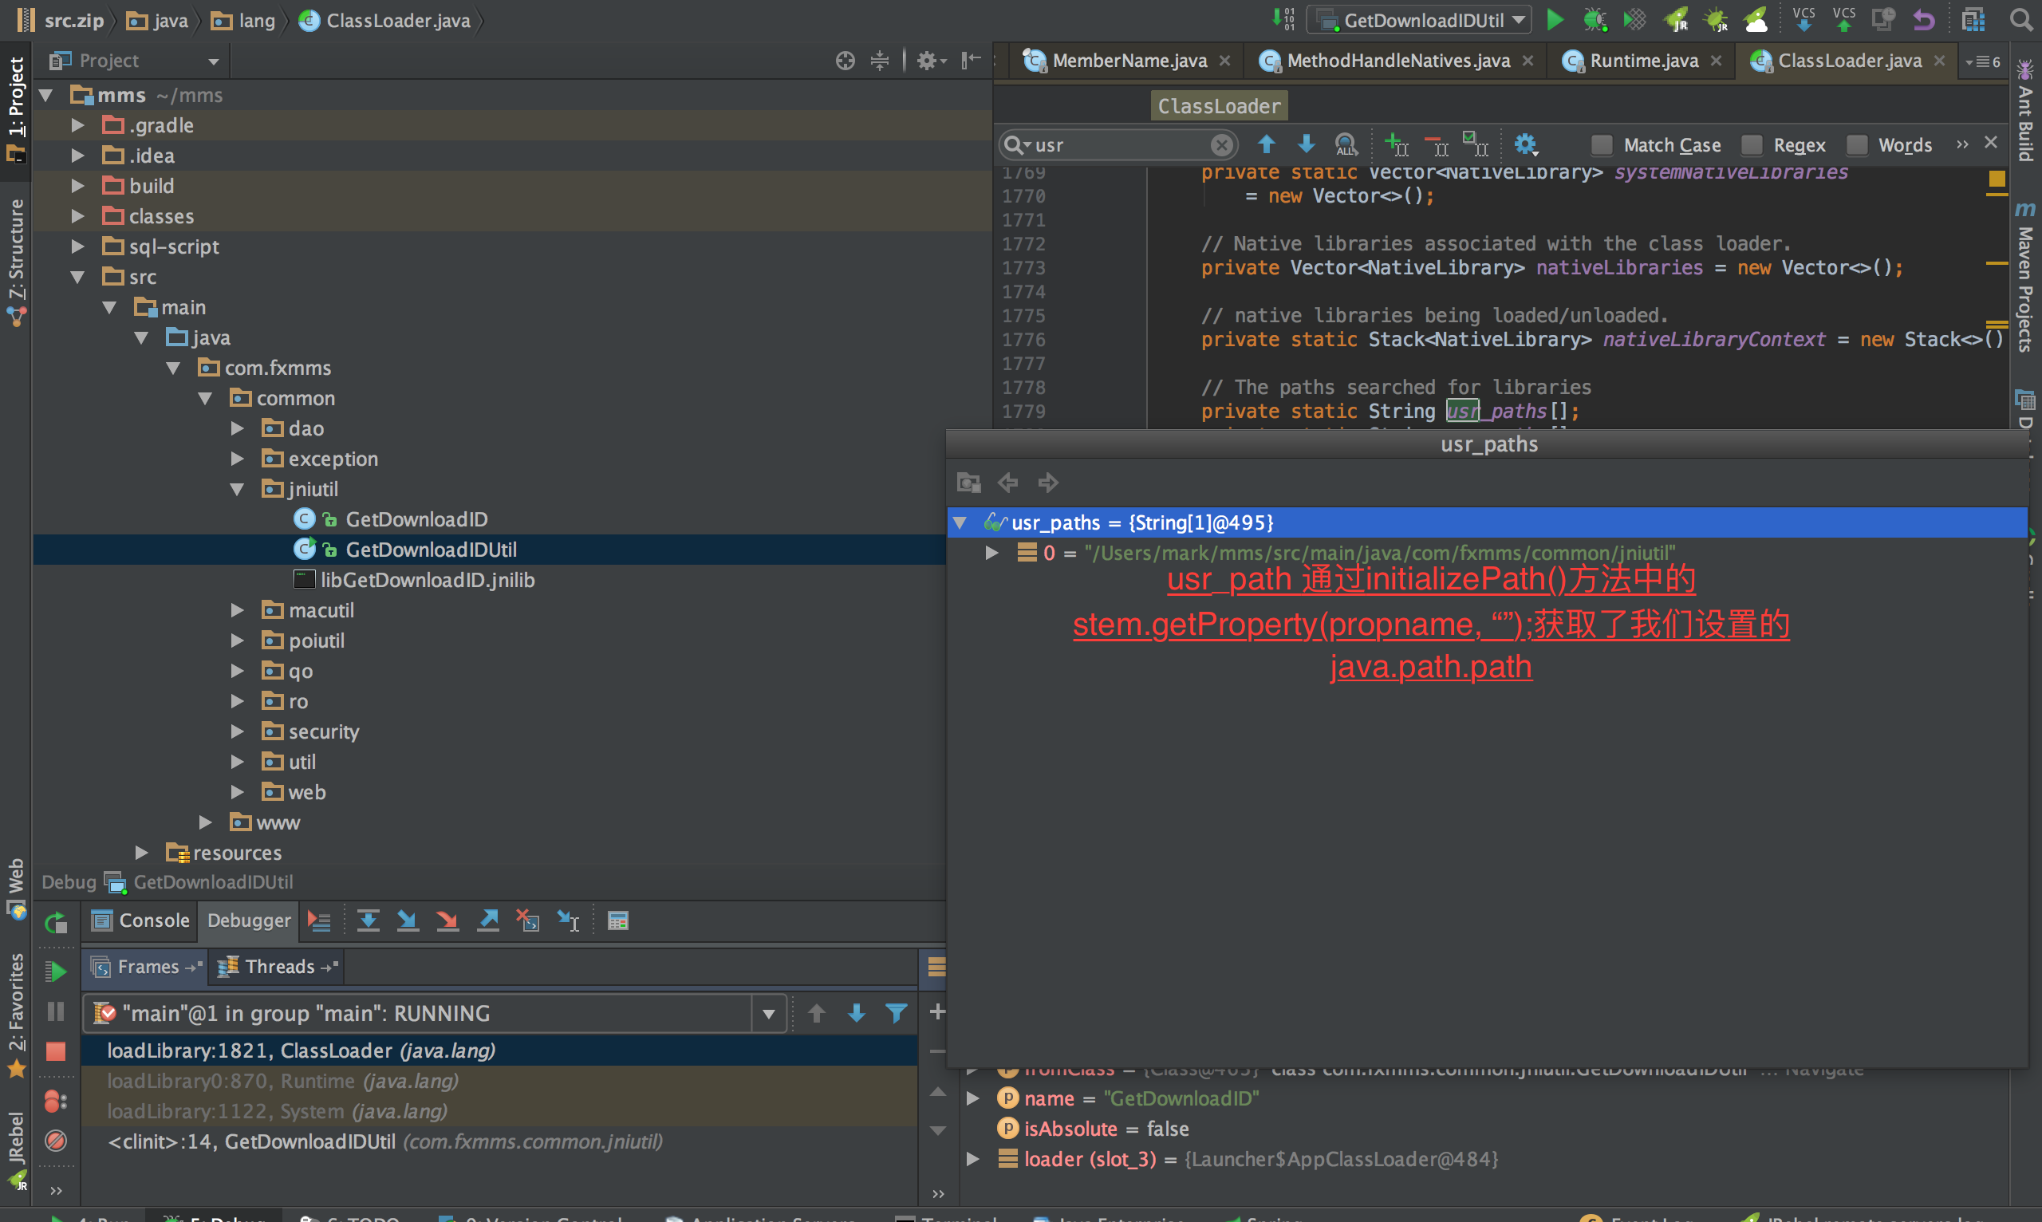Mute breakpoints icon in debug sidebar
This screenshot has height=1222, width=2042.
coord(56,1141)
